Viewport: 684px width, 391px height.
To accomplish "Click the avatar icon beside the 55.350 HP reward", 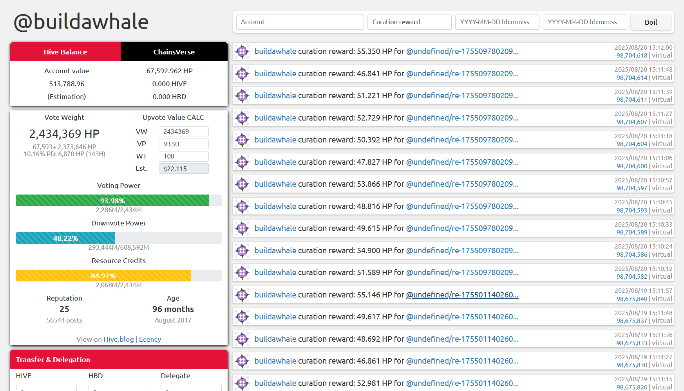I will [242, 51].
